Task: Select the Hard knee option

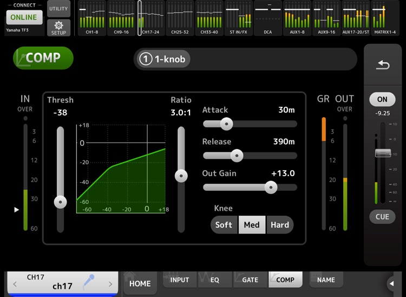Action: pyautogui.click(x=280, y=225)
